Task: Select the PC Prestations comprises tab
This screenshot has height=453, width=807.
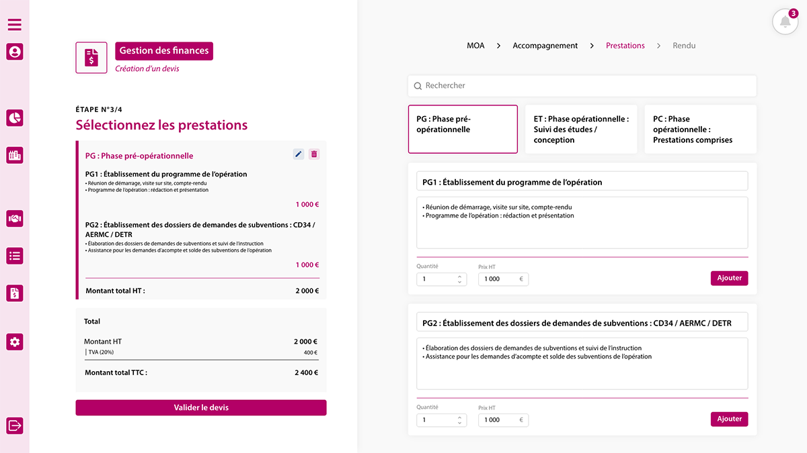Action: (x=700, y=129)
